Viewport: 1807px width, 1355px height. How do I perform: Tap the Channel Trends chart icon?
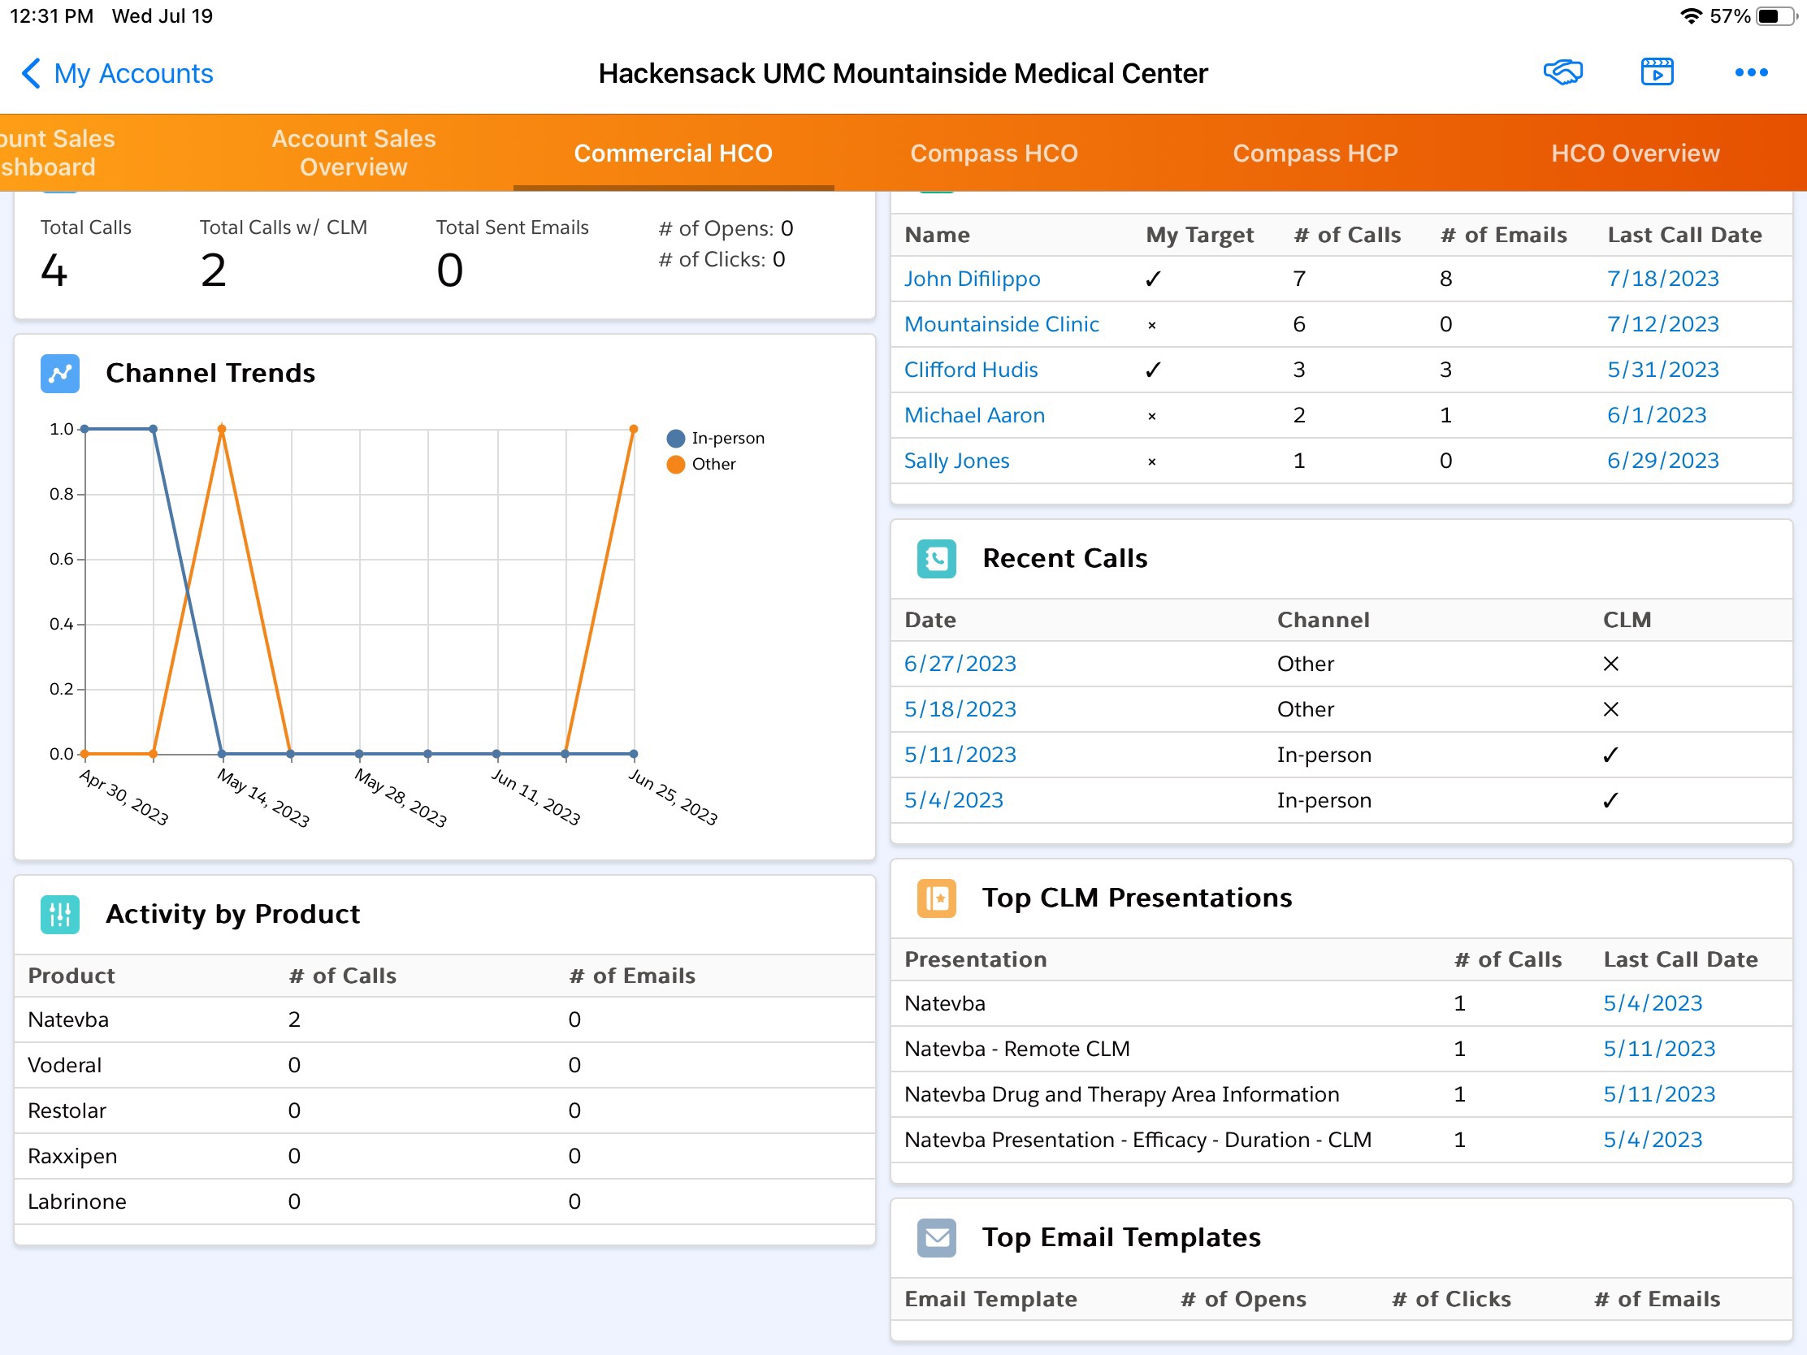(x=59, y=373)
